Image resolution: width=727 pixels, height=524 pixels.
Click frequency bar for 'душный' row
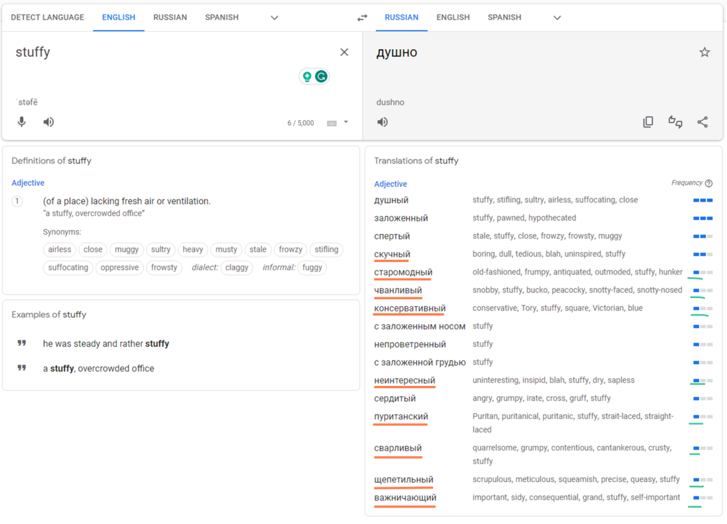pos(703,201)
